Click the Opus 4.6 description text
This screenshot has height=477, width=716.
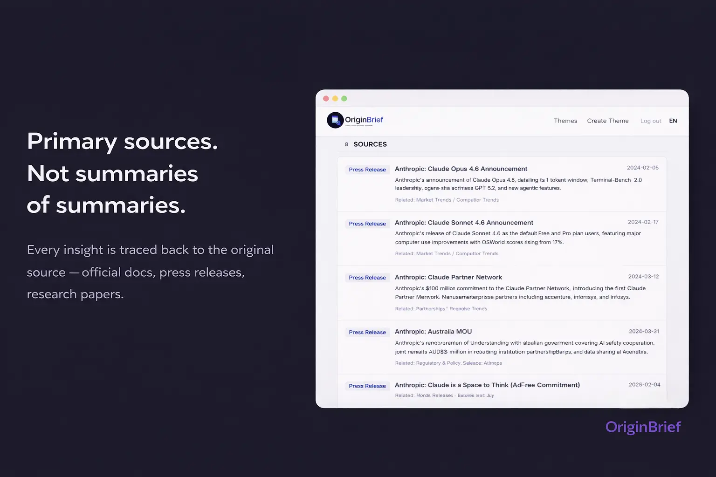coord(518,184)
